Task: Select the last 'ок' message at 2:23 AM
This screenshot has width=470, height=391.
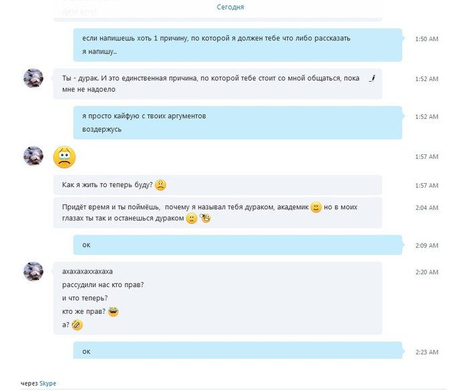Action: pos(238,350)
